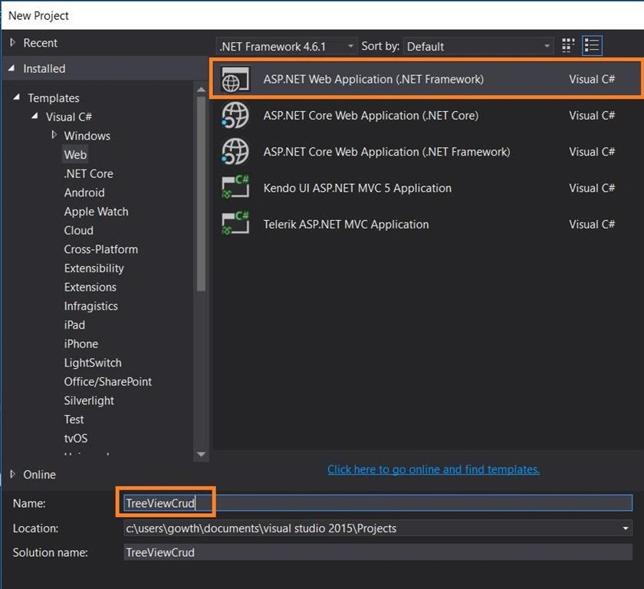This screenshot has height=589, width=644.
Task: Select the Silverlight template category
Action: (x=89, y=400)
